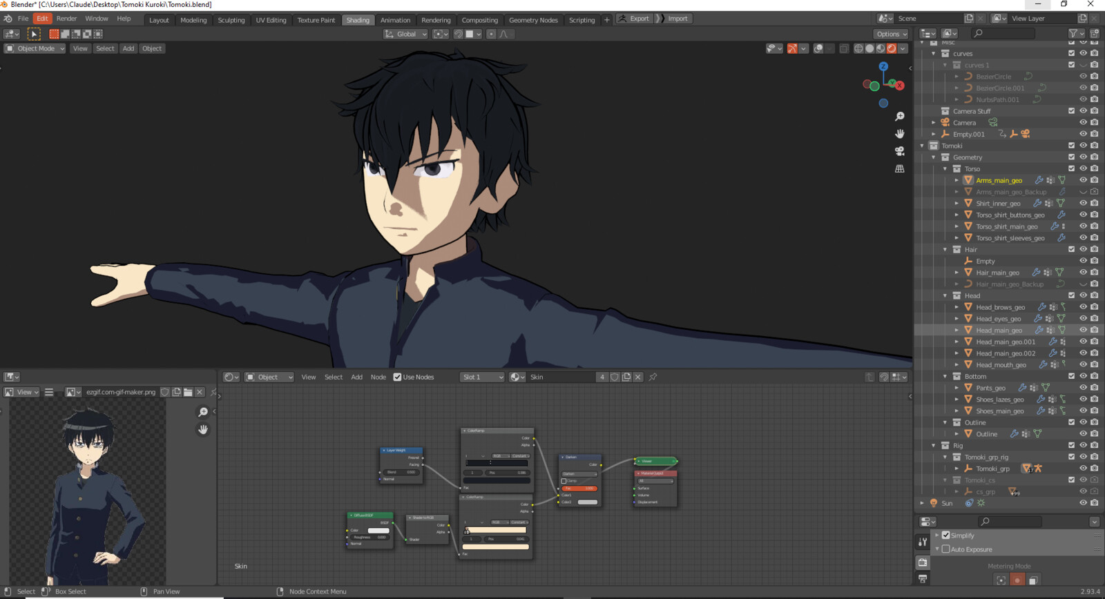Click the overlays toggle icon in viewport
This screenshot has height=599, width=1105.
pos(818,48)
